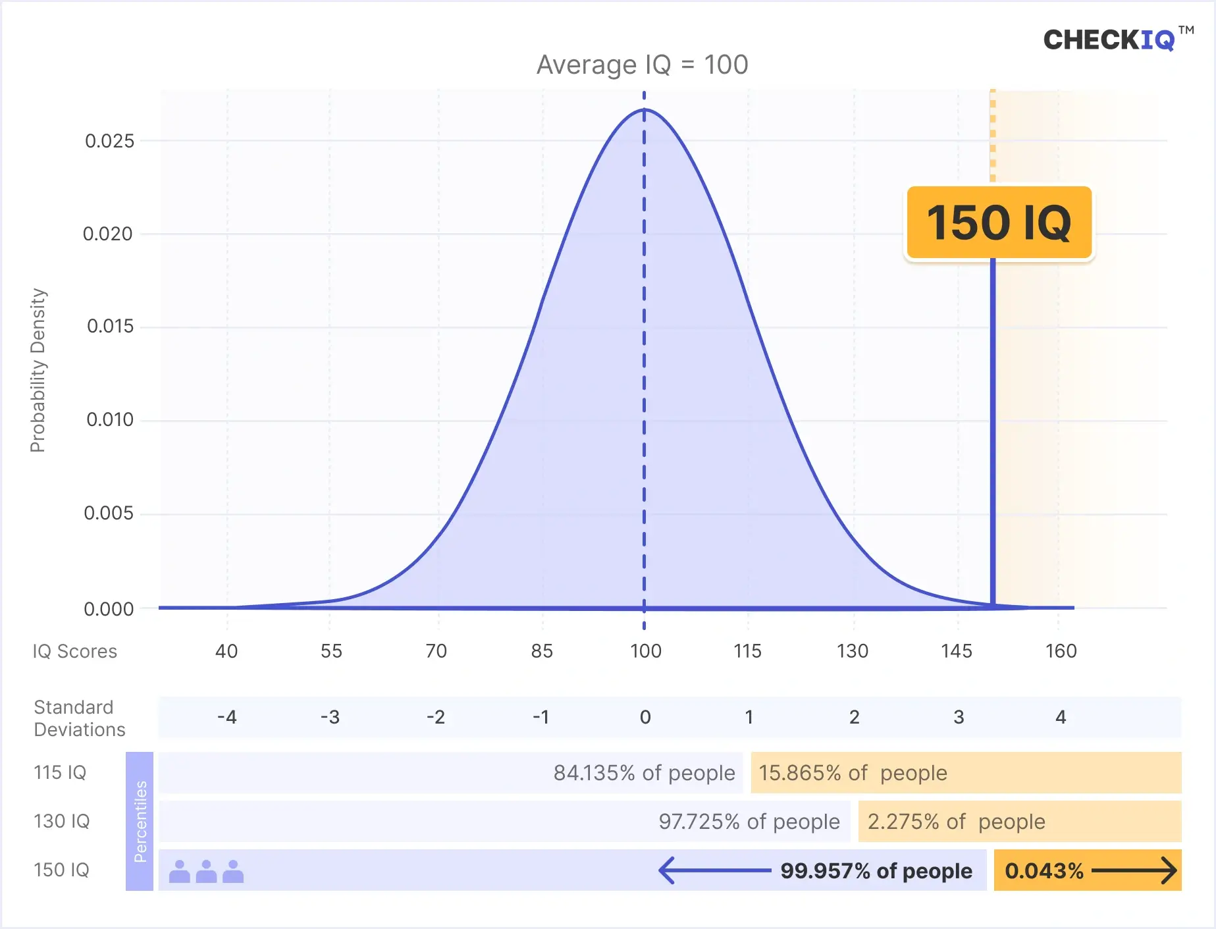1216x929 pixels.
Task: Click the 0.020 y-axis value
Action: coord(108,234)
